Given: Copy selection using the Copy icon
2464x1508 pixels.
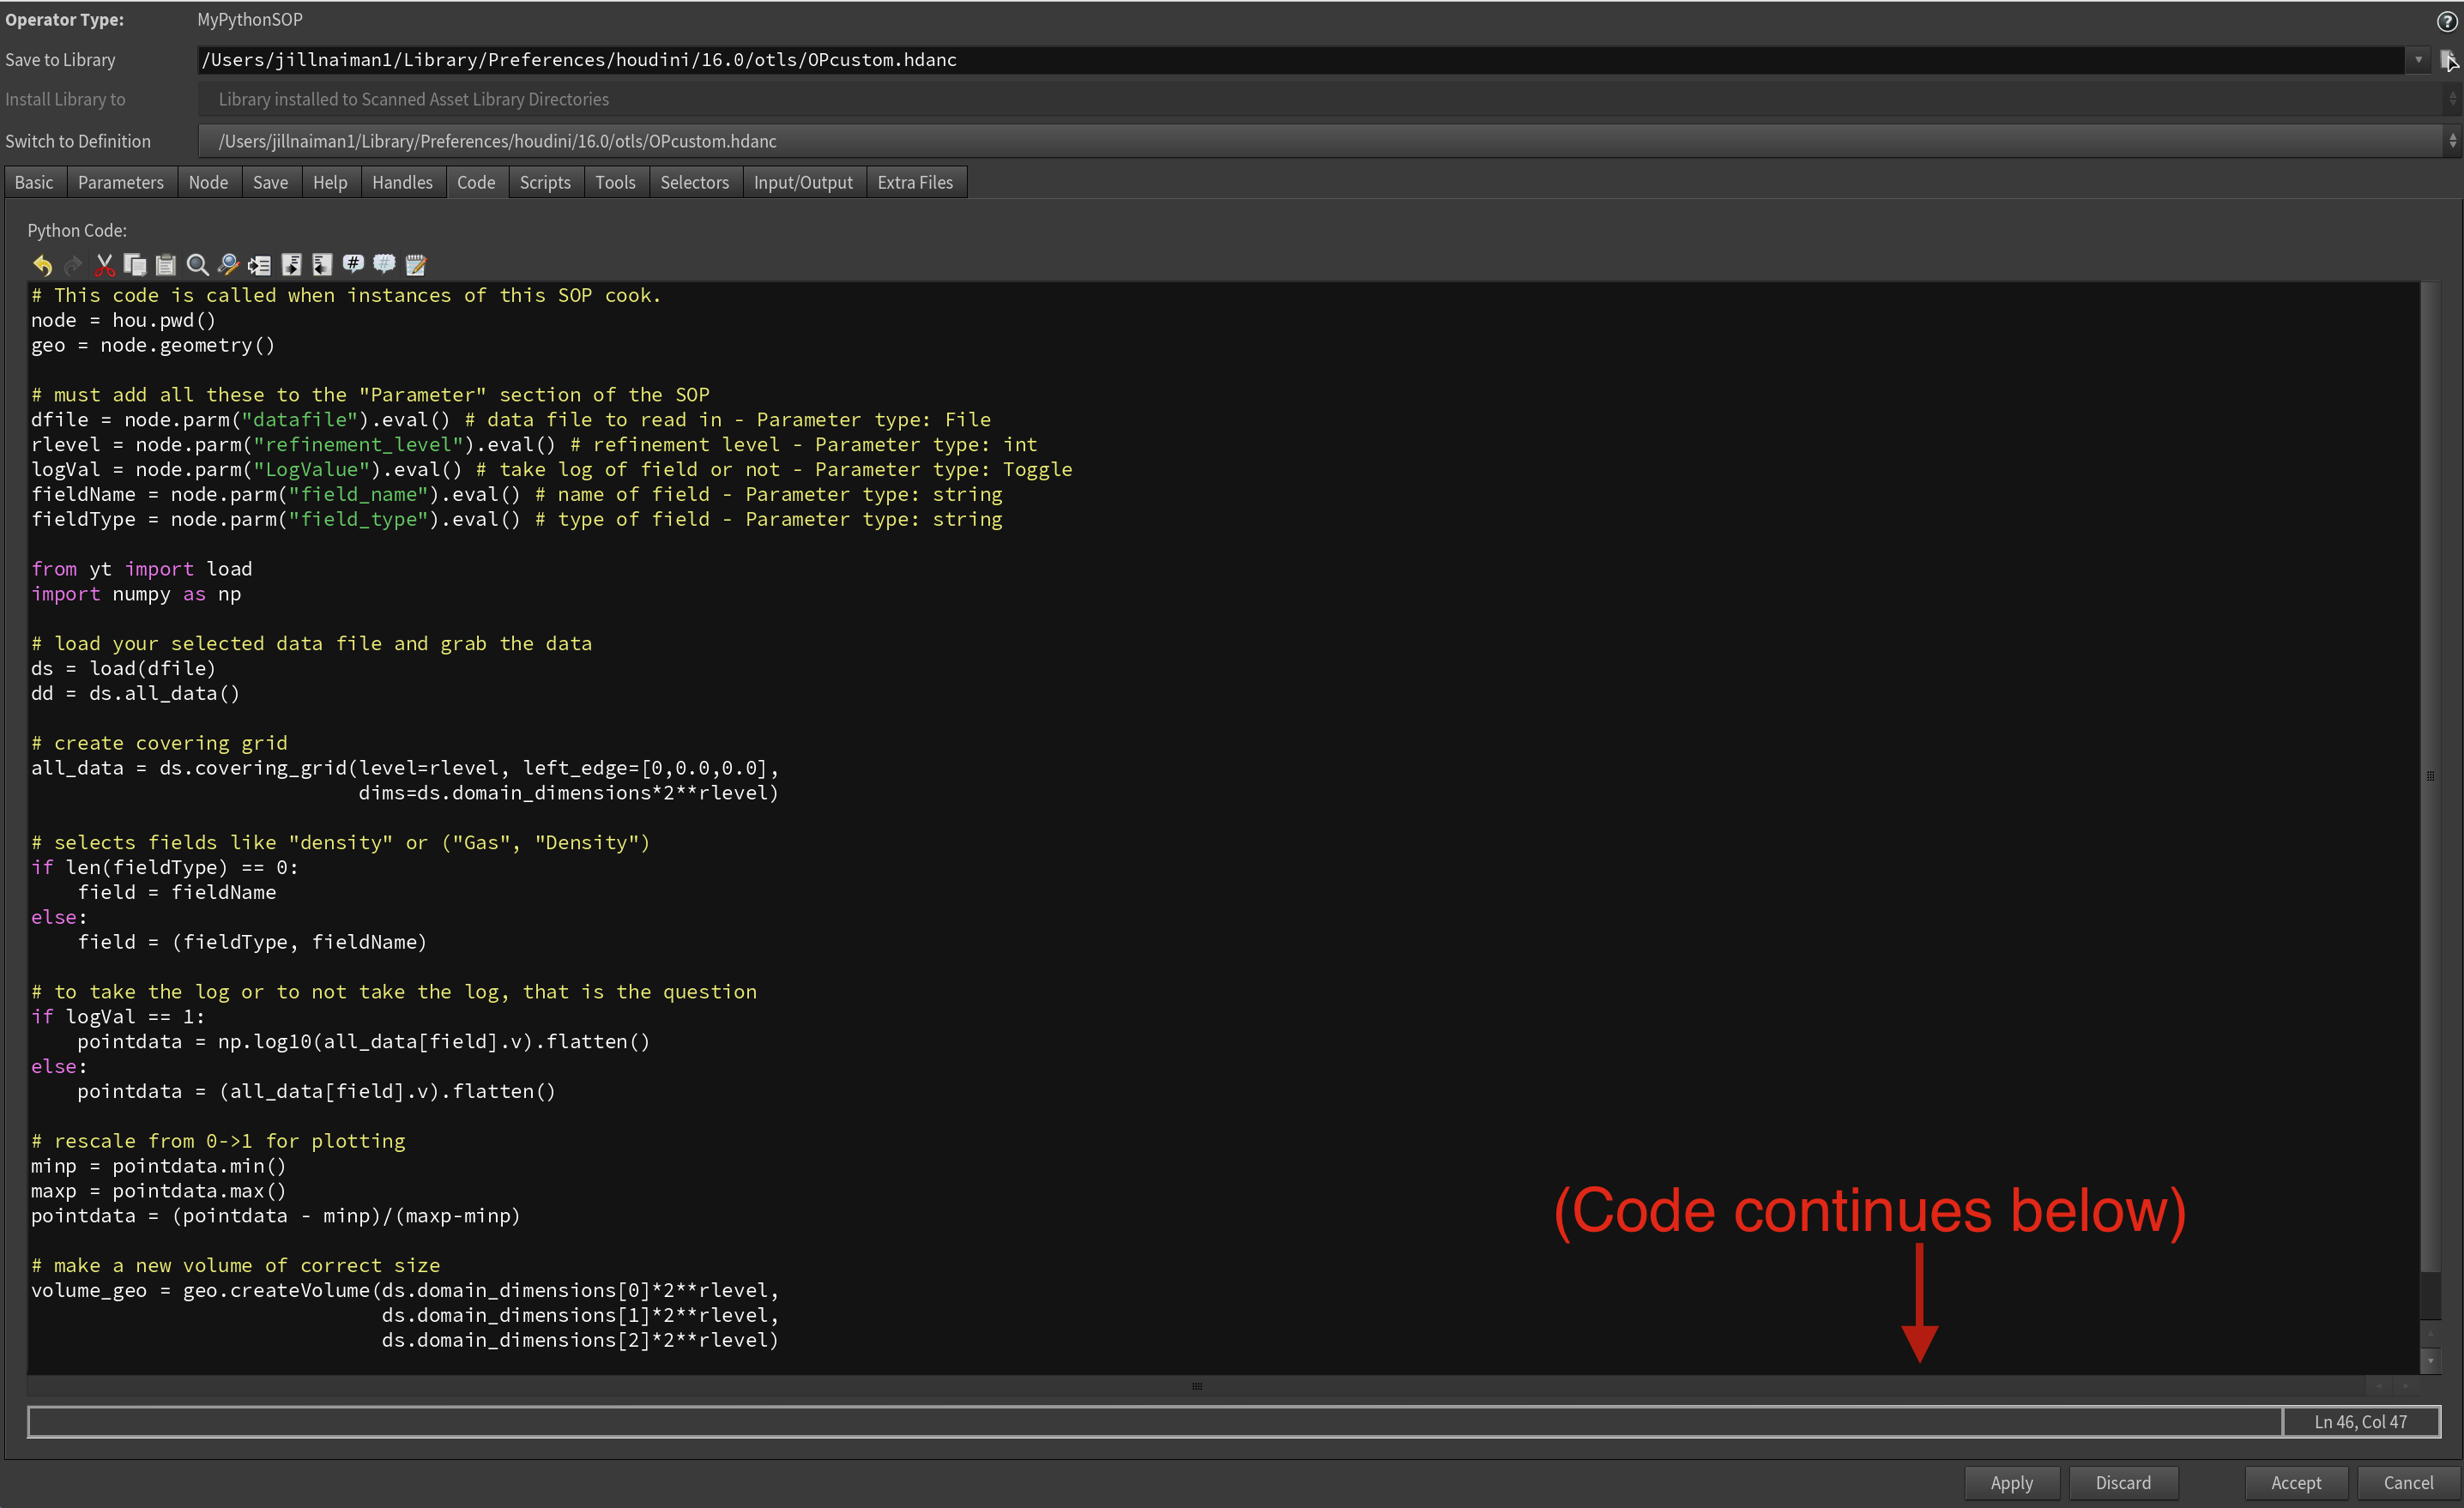Looking at the screenshot, I should point(135,265).
